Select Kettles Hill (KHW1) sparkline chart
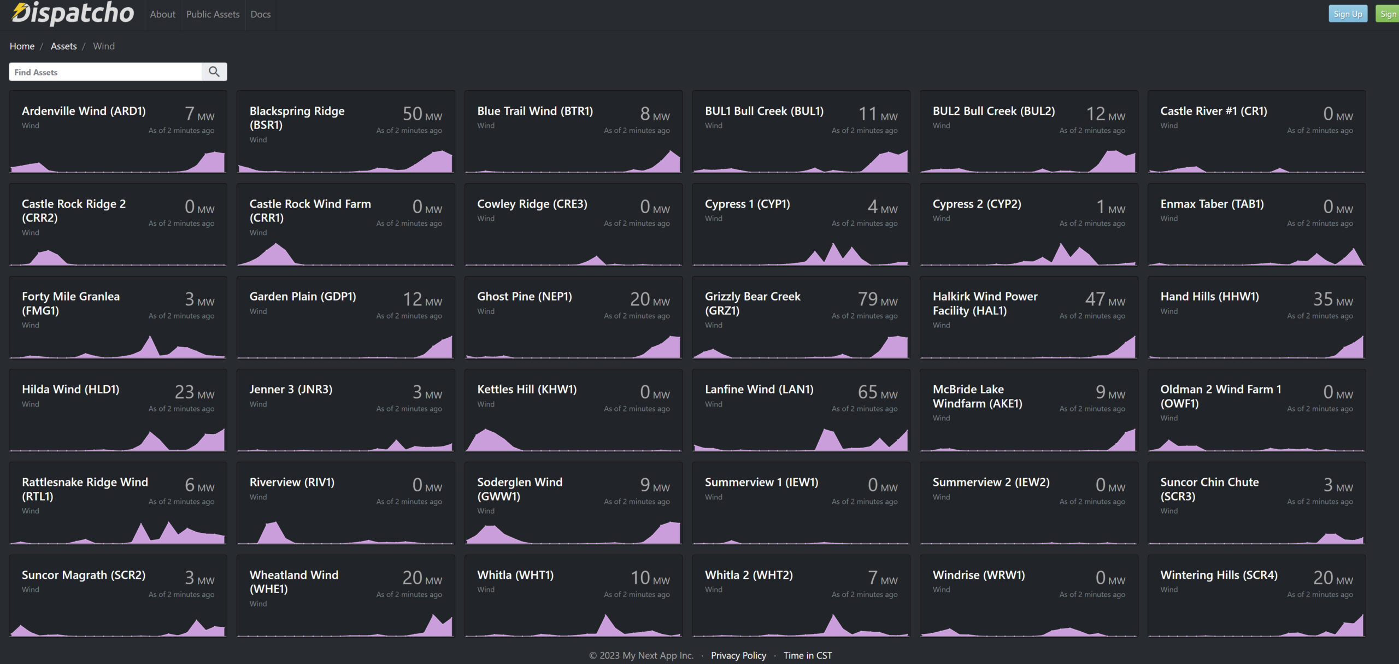 click(573, 440)
